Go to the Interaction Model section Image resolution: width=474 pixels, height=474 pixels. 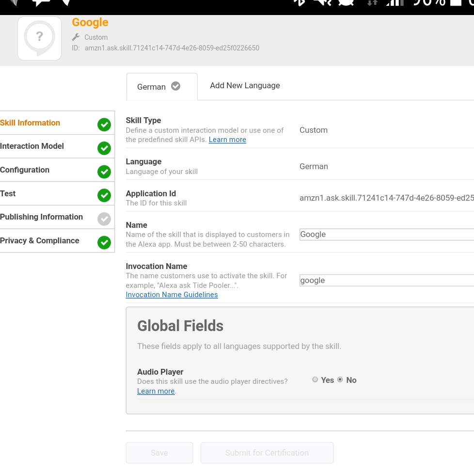[x=32, y=146]
